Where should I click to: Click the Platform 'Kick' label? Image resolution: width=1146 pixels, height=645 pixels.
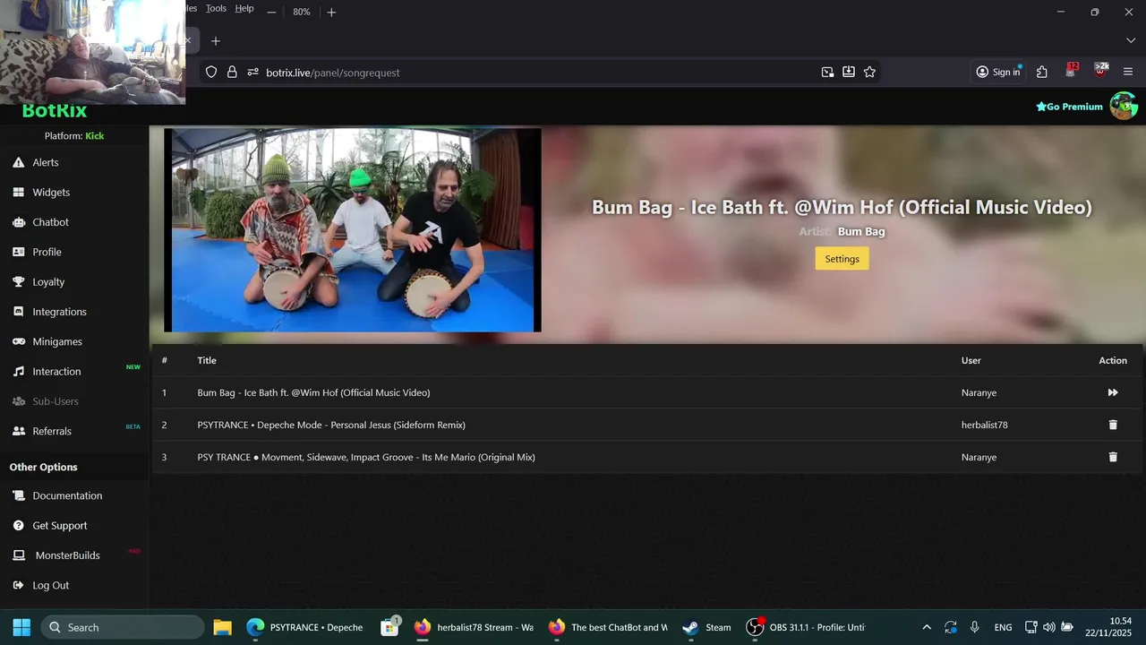94,136
